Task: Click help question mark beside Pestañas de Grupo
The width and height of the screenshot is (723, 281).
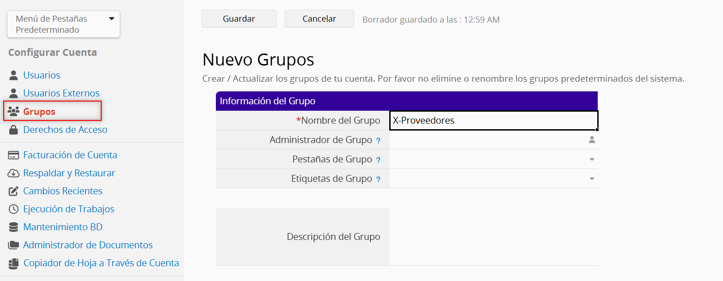Action: click(x=378, y=160)
